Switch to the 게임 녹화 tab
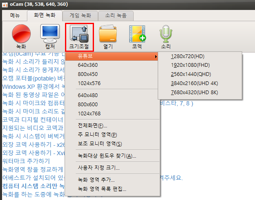 pos(80,16)
